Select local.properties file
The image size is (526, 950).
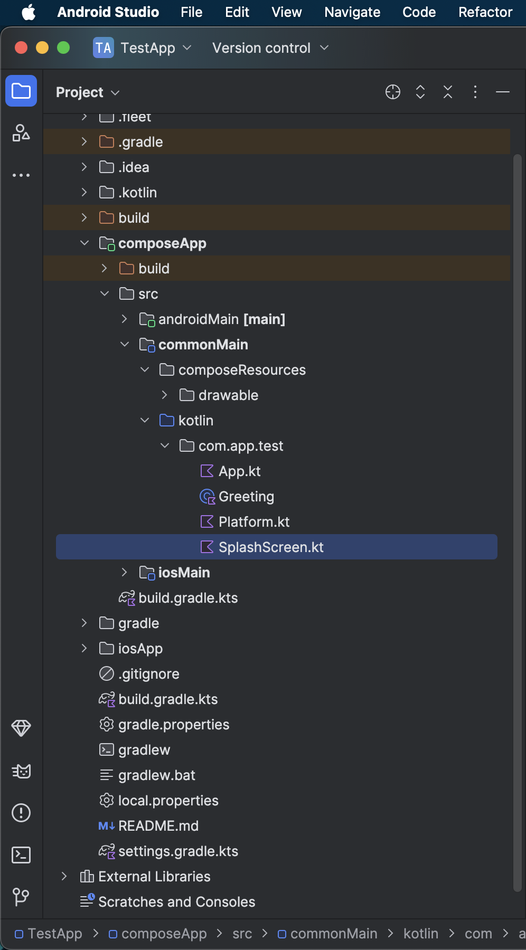click(168, 800)
